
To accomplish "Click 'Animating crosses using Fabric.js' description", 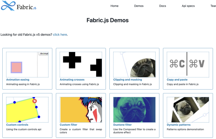I will 79,84.
